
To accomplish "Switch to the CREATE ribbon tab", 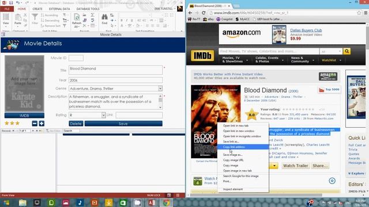I will 37,9.
